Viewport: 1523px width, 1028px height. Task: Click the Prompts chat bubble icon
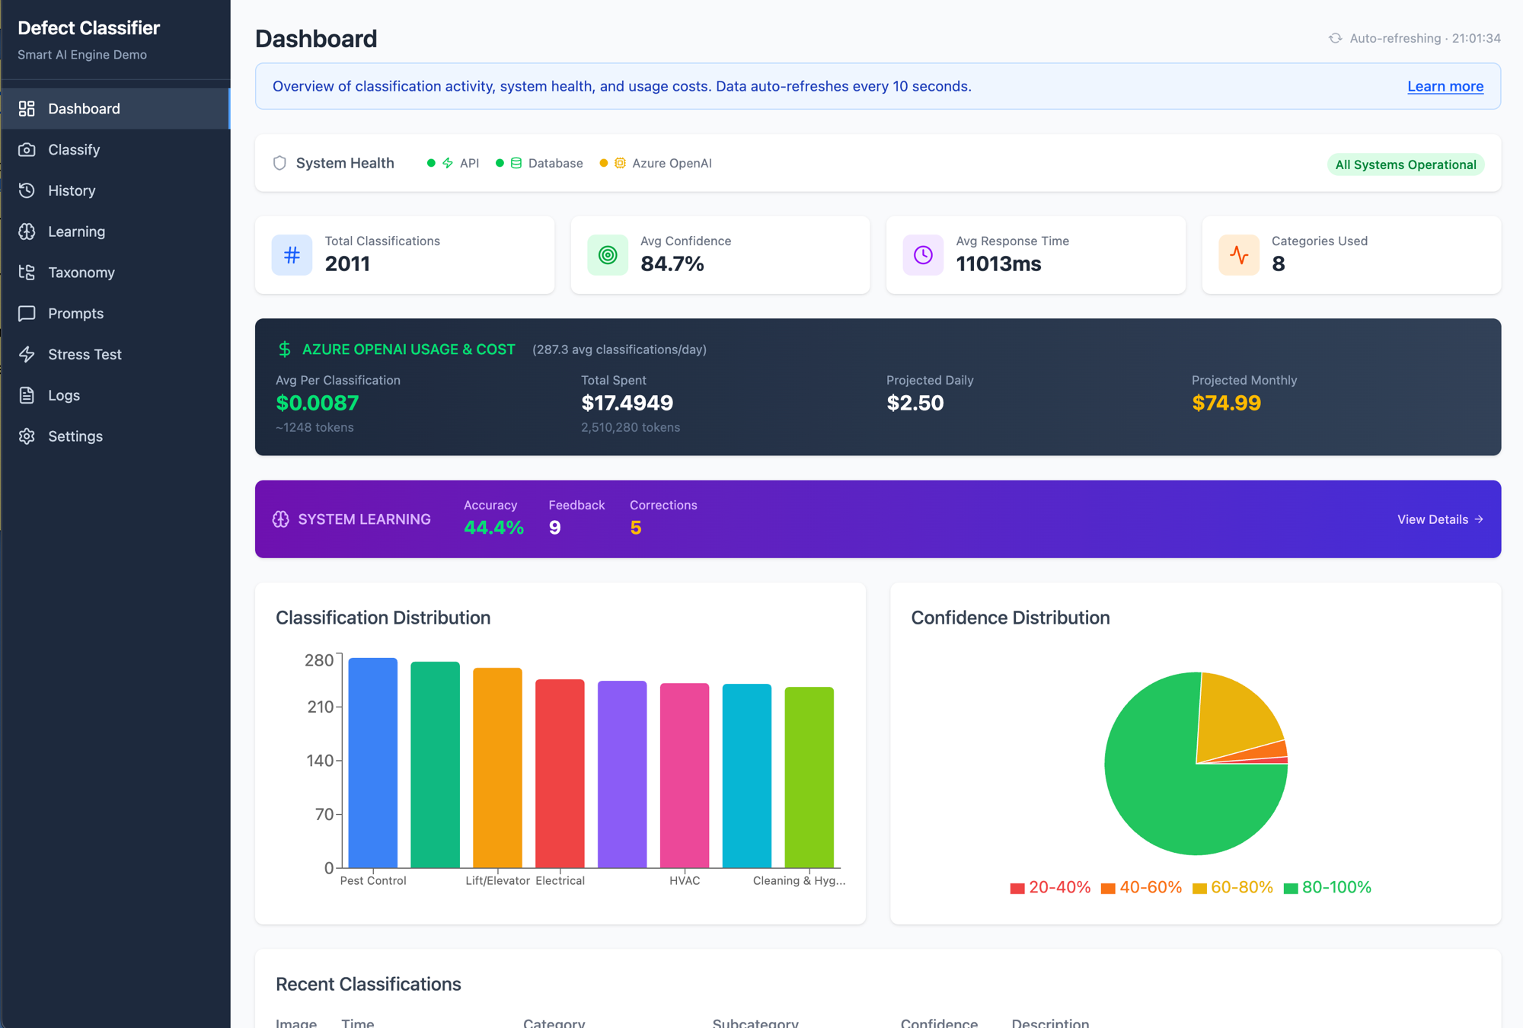[x=27, y=314]
